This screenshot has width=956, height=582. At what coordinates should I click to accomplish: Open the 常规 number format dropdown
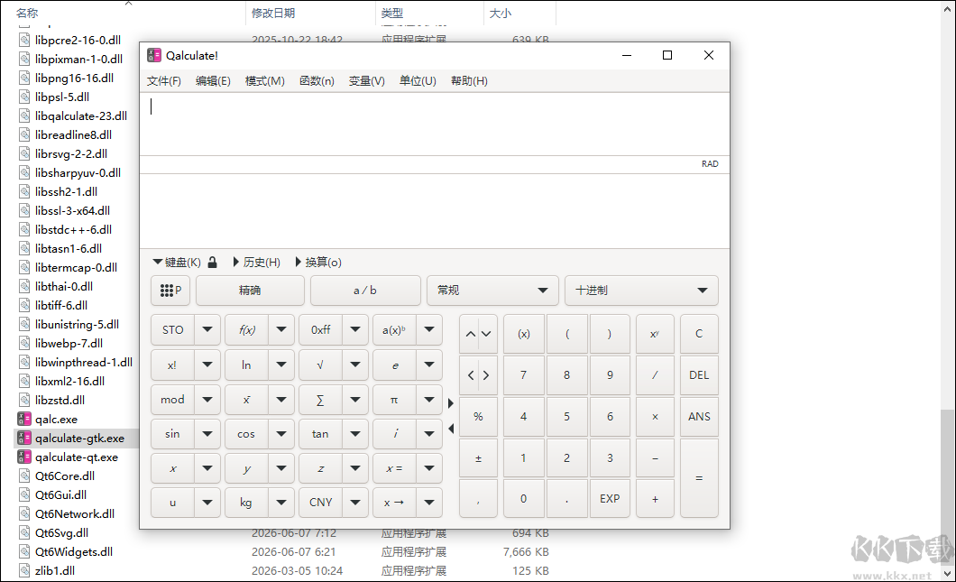pos(492,291)
